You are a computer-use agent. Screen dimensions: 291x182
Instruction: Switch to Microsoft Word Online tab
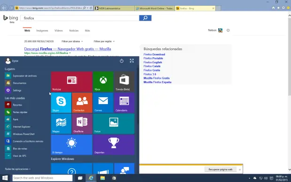[155, 8]
